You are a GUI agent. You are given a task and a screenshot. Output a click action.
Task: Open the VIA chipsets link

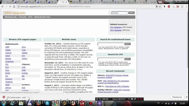tap(23, 79)
